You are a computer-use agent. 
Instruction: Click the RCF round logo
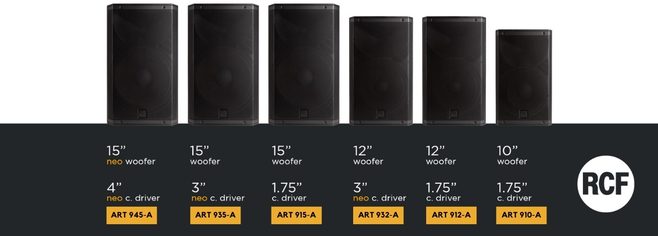coord(606,184)
